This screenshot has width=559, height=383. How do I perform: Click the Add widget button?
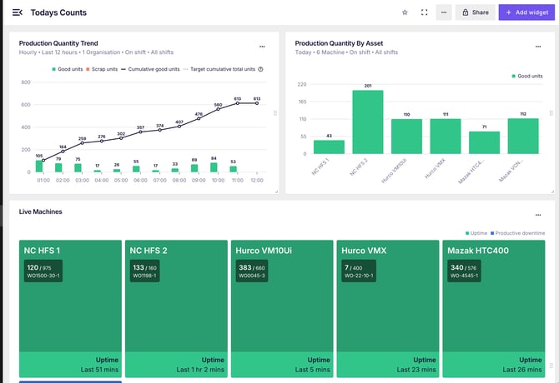point(526,12)
